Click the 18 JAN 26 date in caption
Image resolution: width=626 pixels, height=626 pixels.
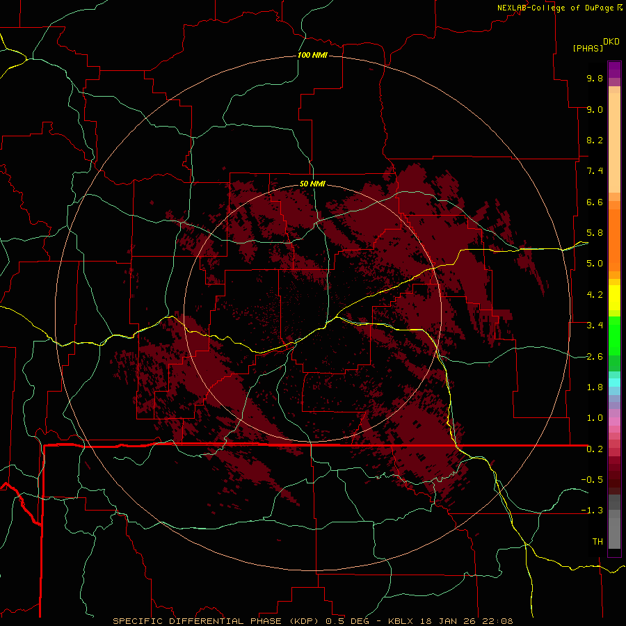(449, 621)
